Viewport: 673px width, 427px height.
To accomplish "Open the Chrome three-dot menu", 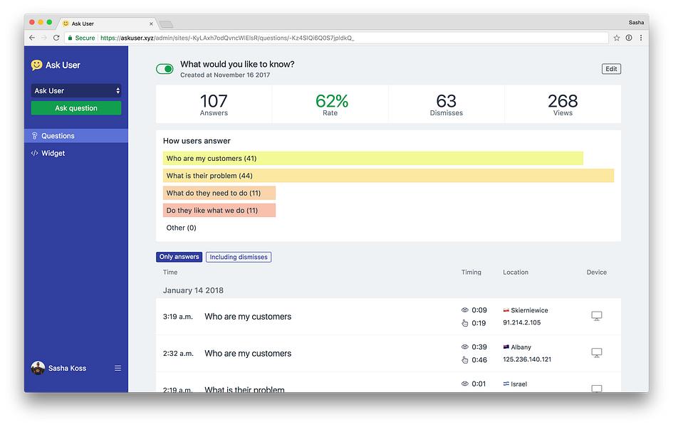I will click(x=641, y=38).
